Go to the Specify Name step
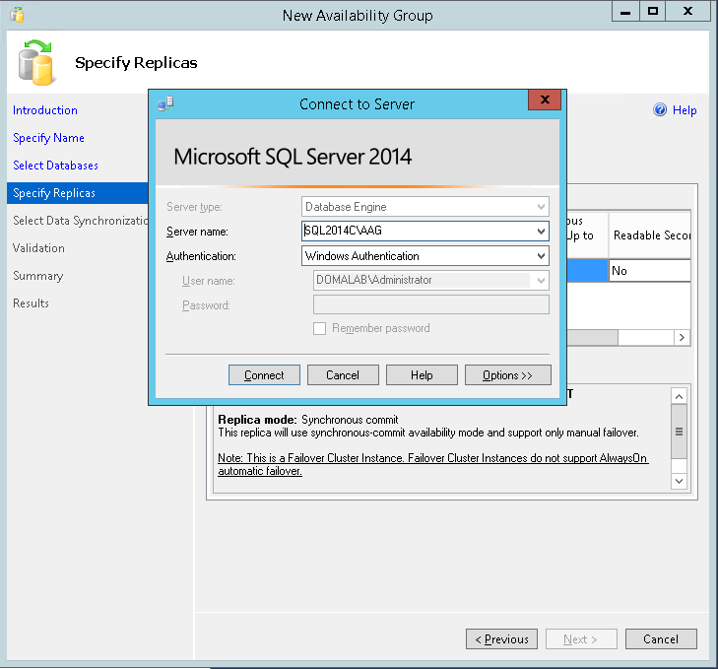This screenshot has height=669, width=718. pyautogui.click(x=48, y=138)
